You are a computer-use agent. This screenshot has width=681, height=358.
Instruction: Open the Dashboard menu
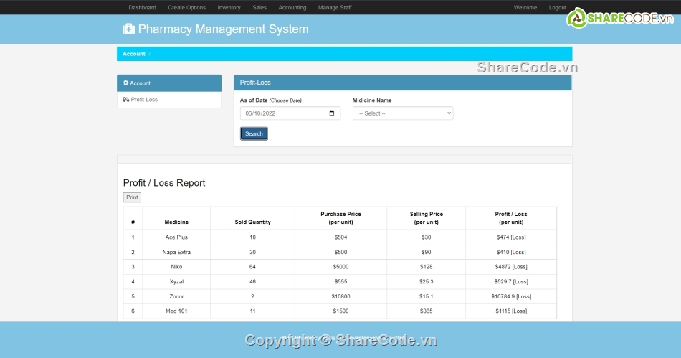coord(142,8)
